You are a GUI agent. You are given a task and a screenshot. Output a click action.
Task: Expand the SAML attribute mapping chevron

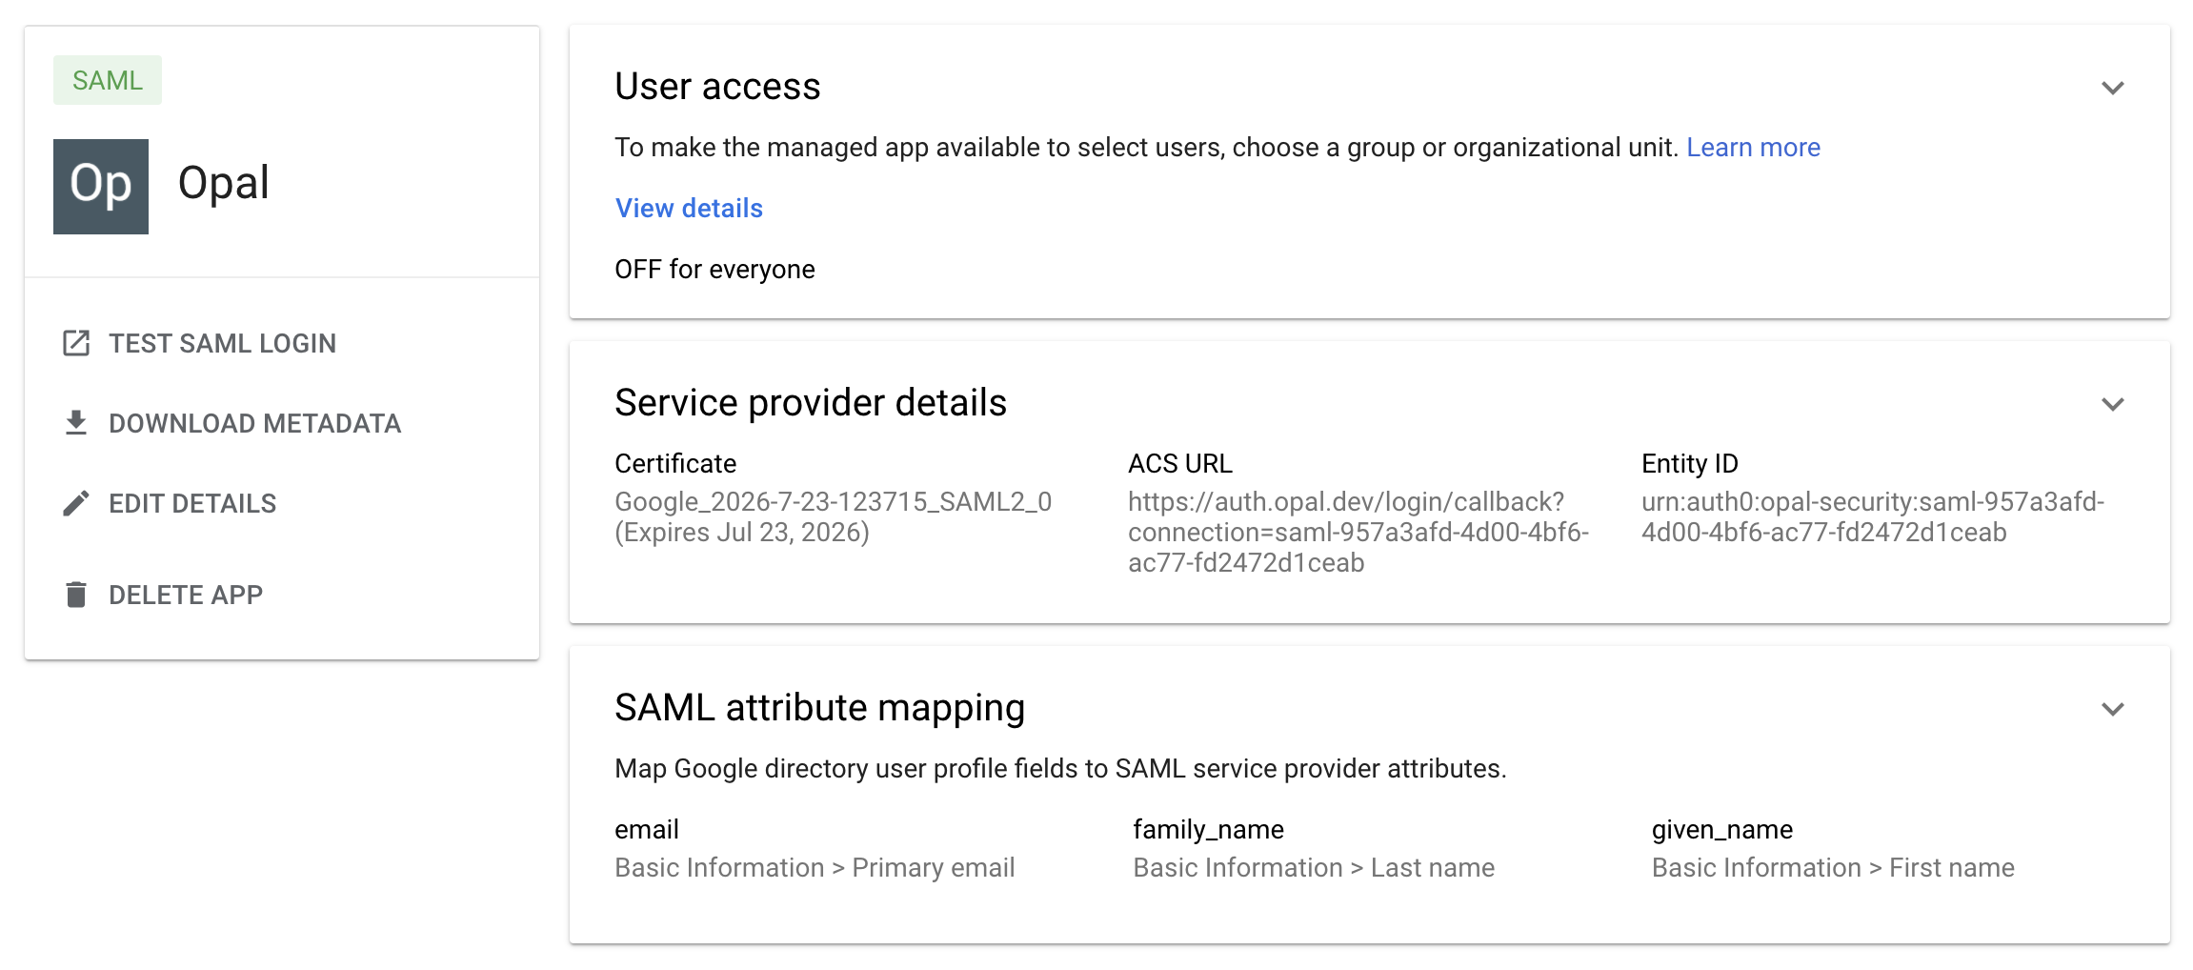tap(2113, 709)
